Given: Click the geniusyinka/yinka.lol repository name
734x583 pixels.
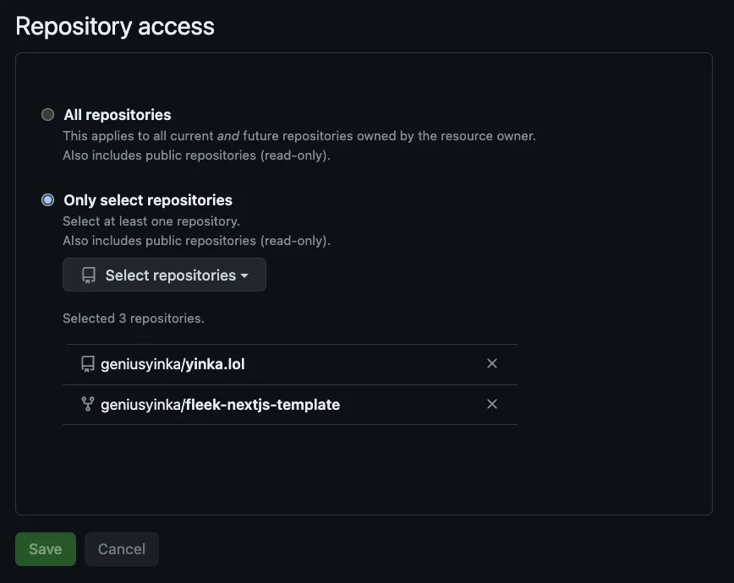Looking at the screenshot, I should point(173,364).
